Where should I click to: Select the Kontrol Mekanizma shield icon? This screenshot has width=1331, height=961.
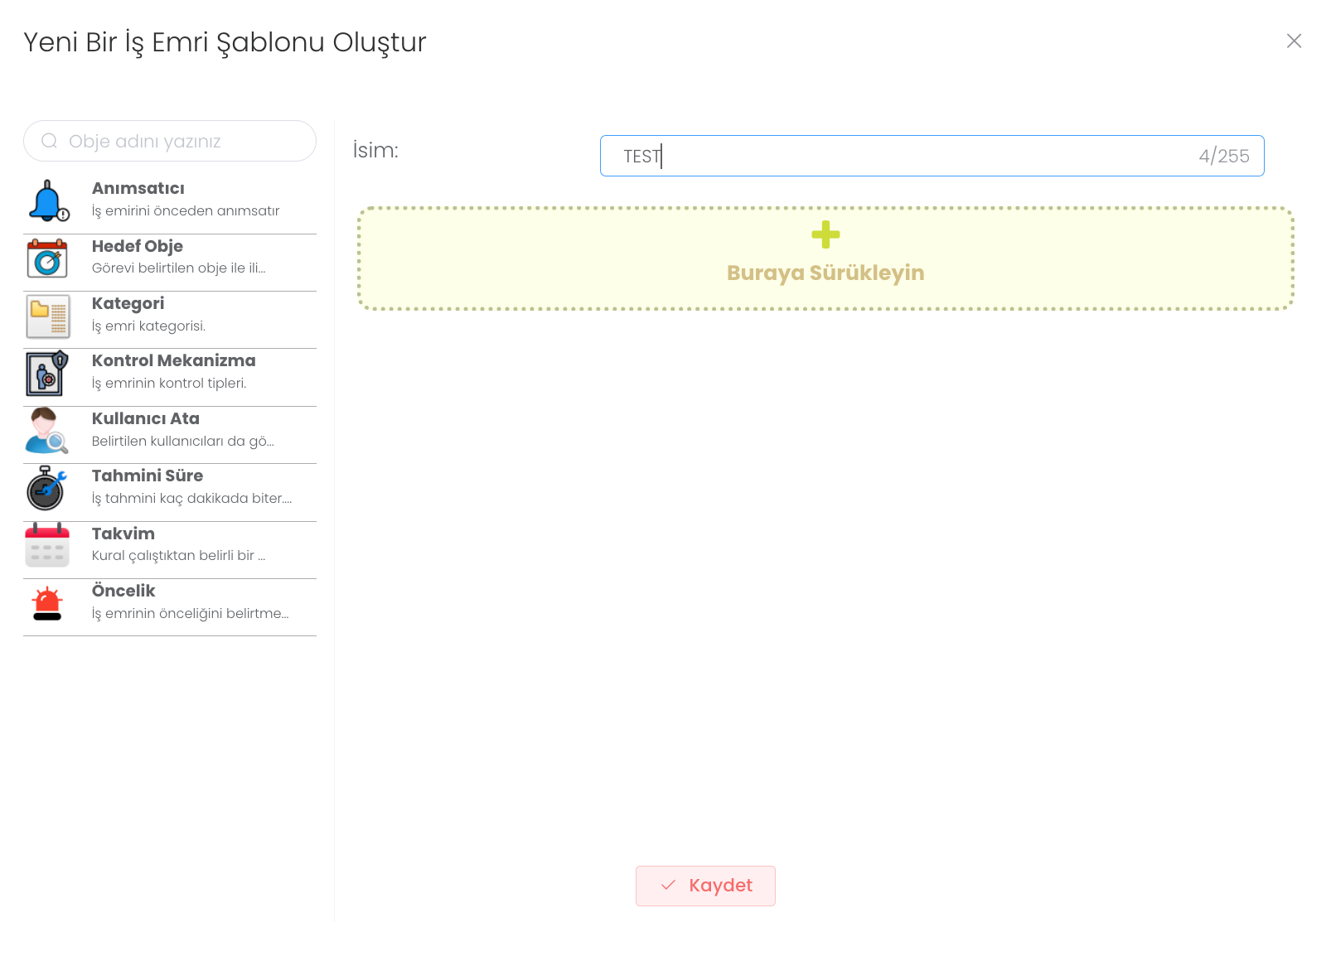(47, 374)
